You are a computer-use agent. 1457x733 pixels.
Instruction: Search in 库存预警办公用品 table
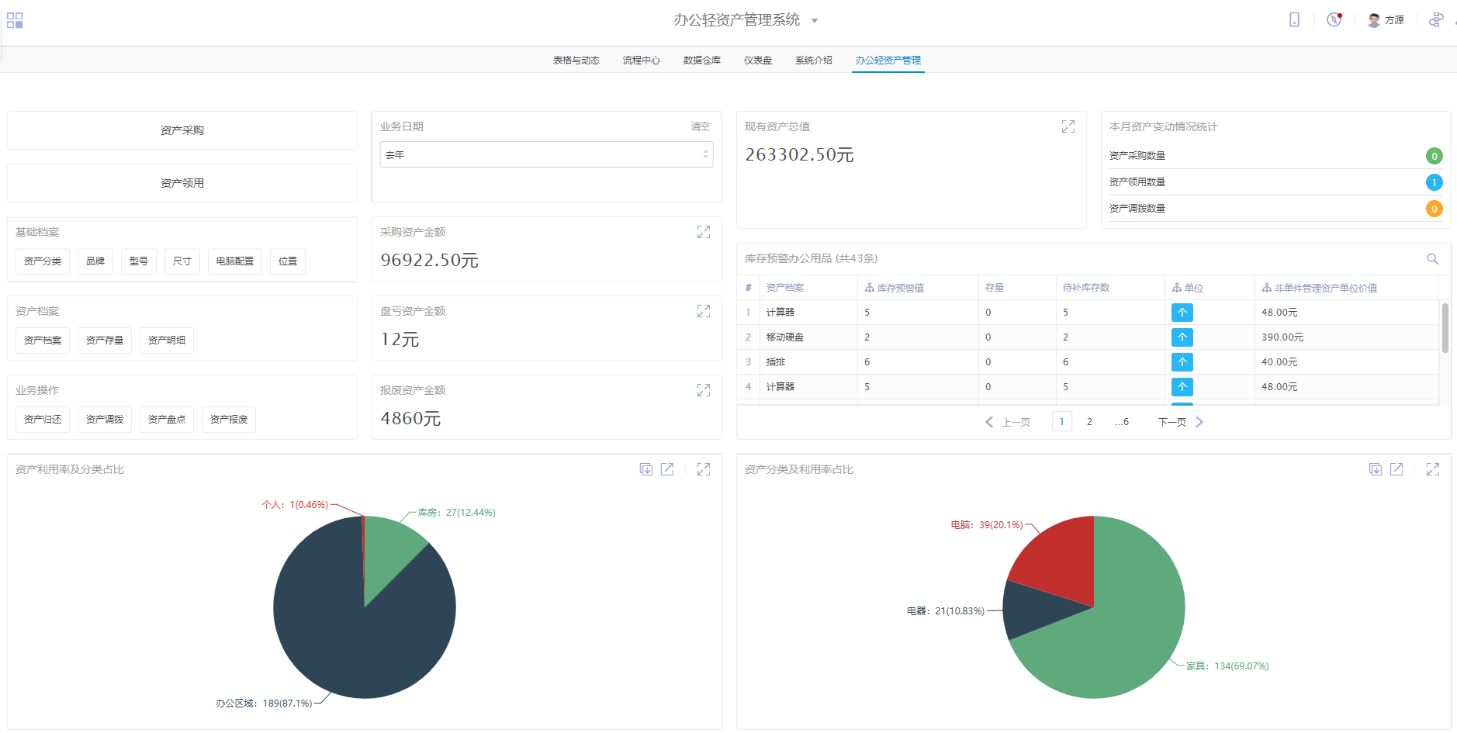pos(1433,259)
